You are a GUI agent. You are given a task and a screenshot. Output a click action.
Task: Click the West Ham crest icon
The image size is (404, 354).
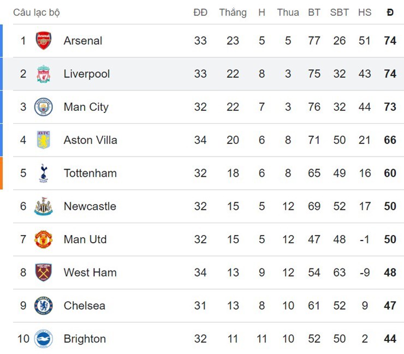pos(44,273)
